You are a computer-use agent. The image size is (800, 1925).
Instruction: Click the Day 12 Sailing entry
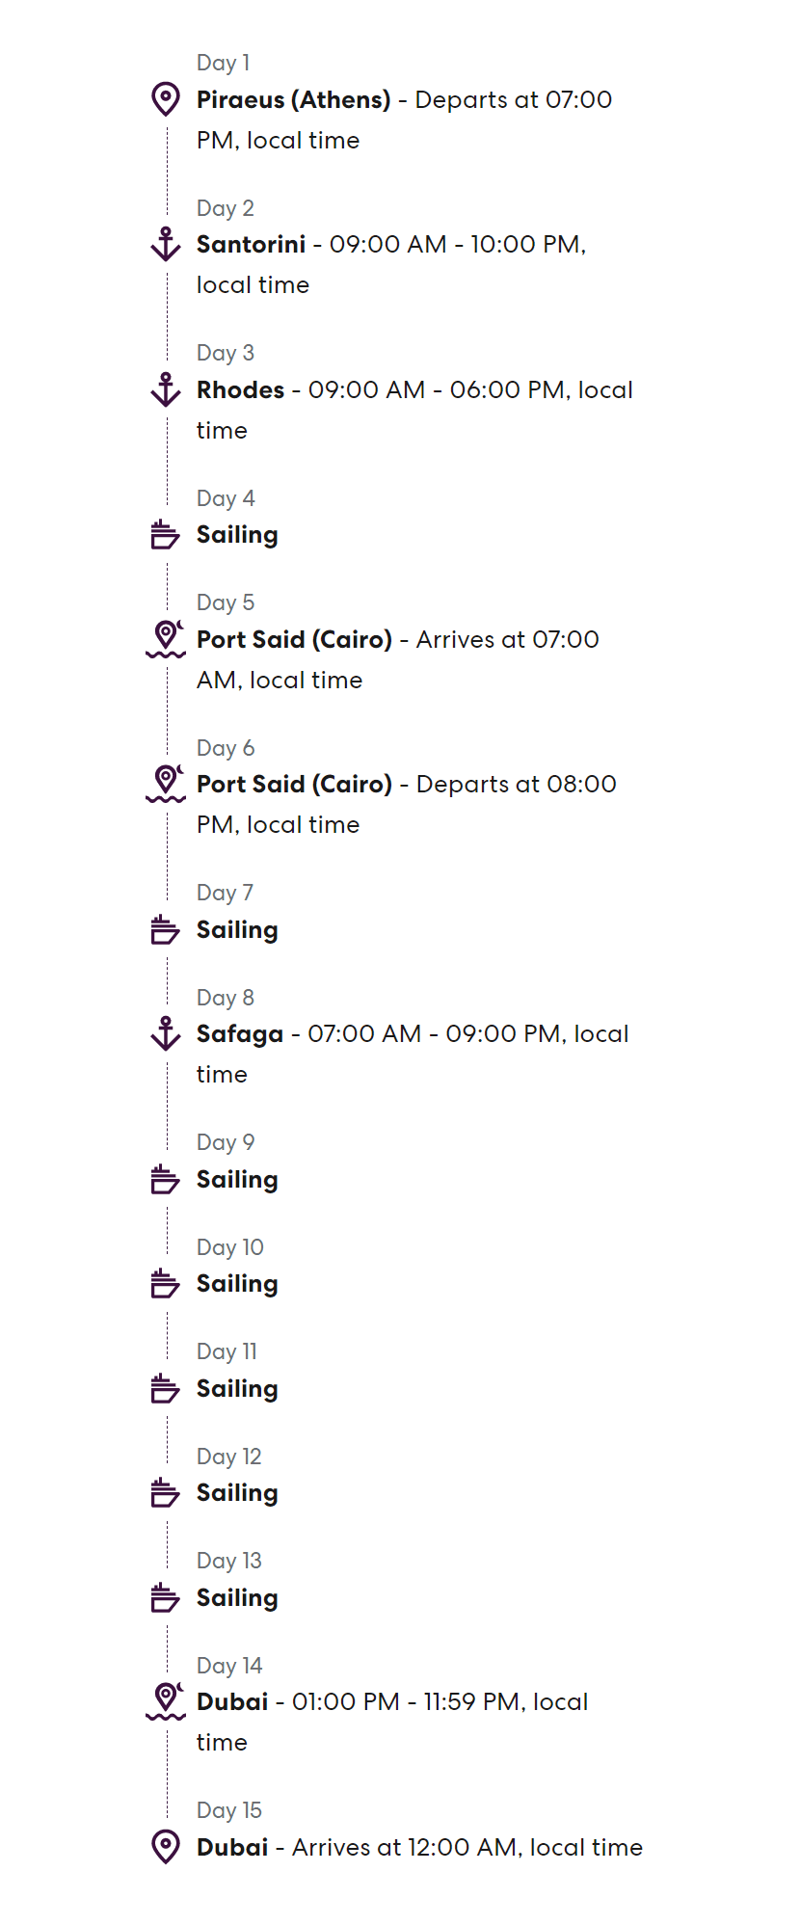[x=237, y=1493]
